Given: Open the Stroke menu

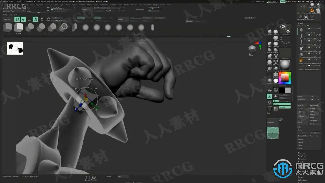Looking at the screenshot, I should coord(126,5).
